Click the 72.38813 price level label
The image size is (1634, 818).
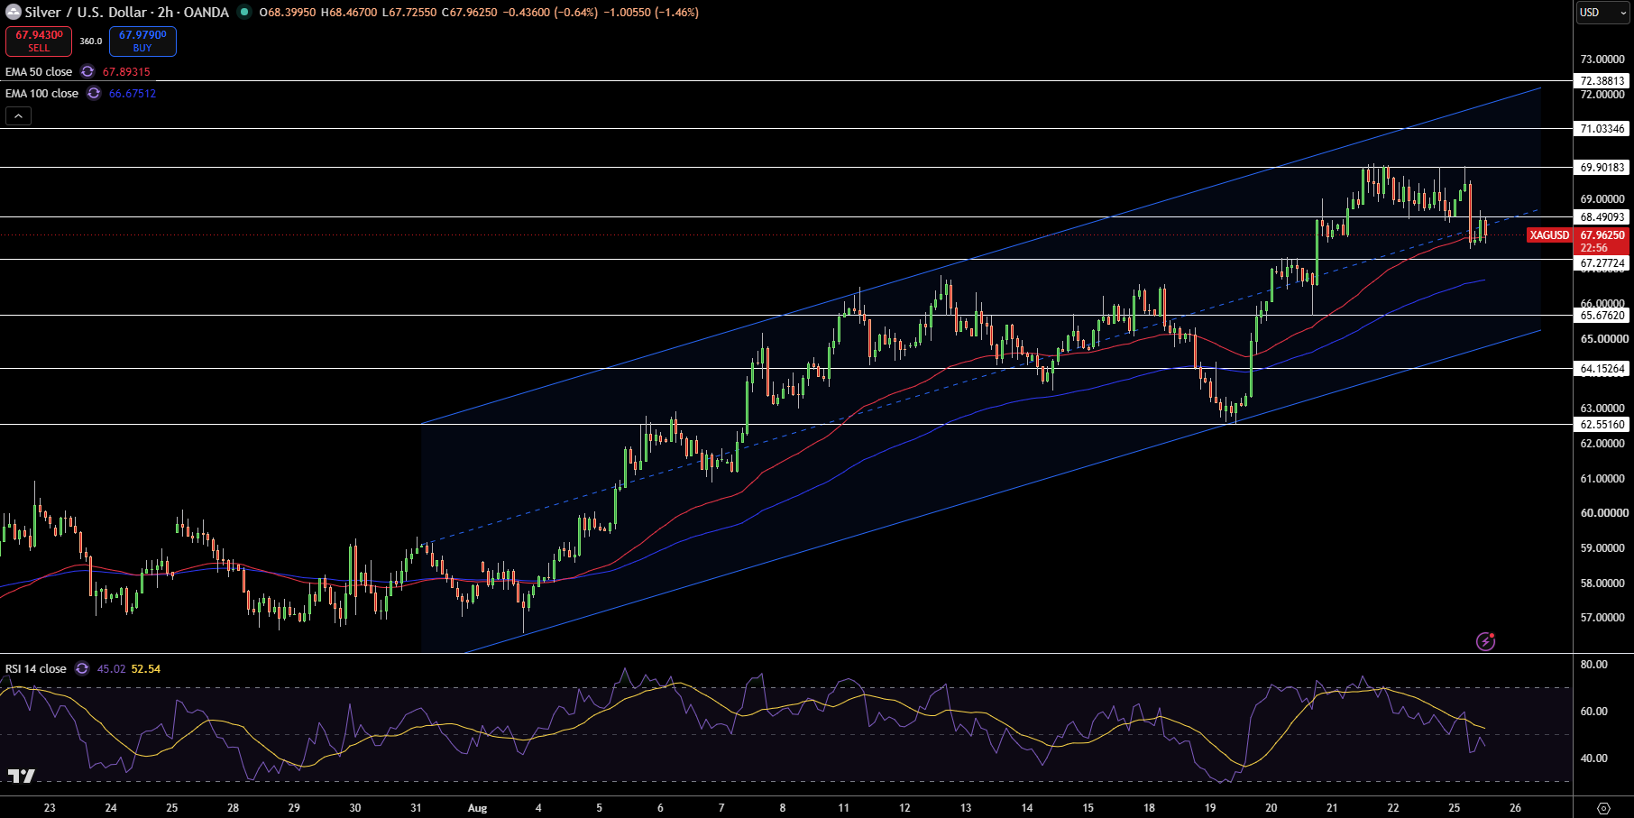(1602, 80)
